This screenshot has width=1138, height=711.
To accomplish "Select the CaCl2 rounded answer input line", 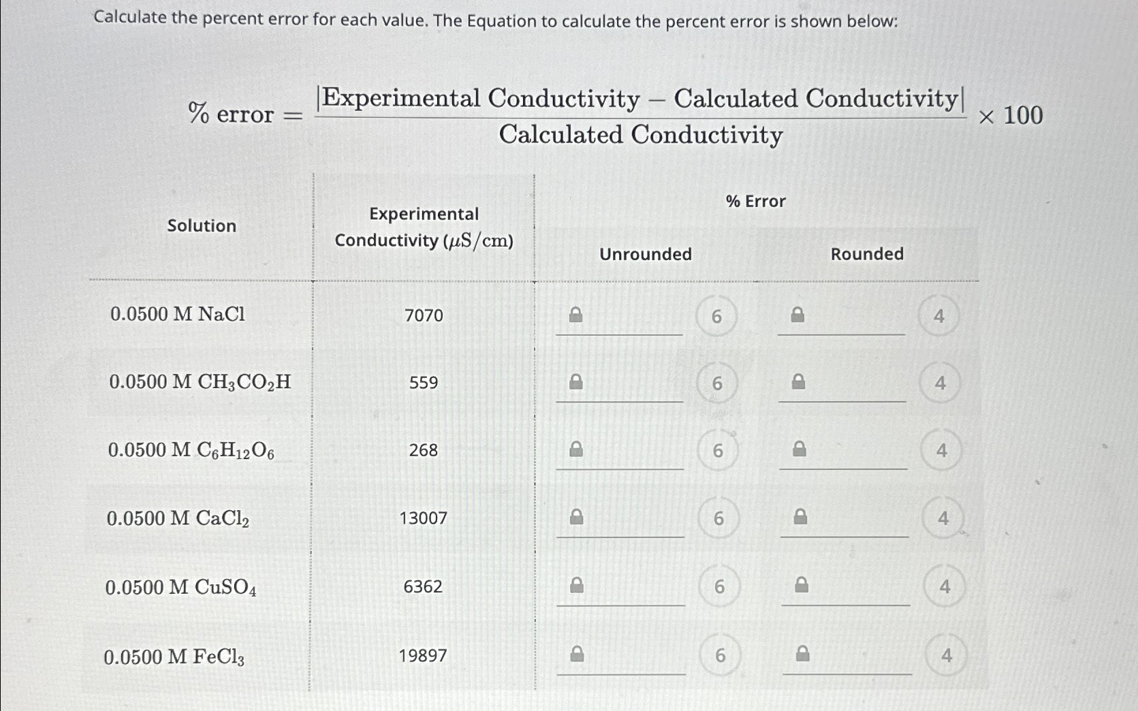I will [844, 537].
